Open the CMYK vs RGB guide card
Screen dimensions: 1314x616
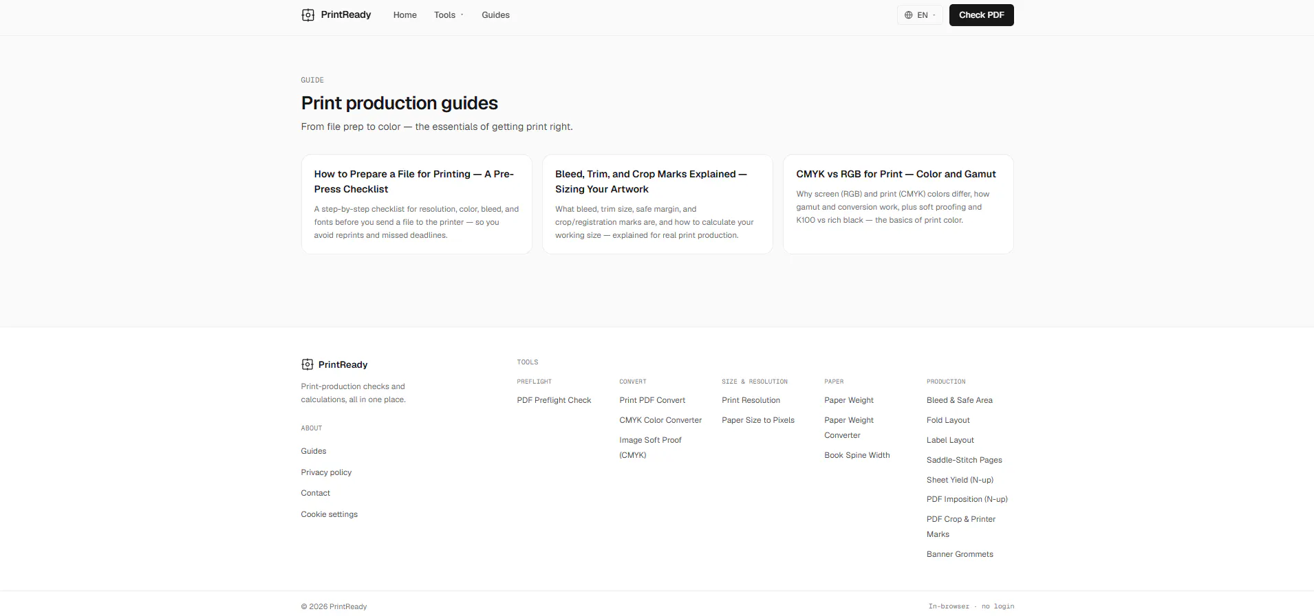(x=898, y=204)
